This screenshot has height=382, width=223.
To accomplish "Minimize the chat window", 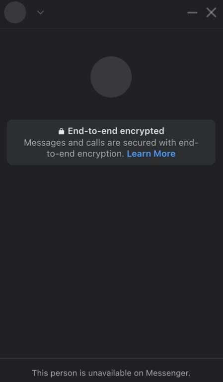I will coord(192,12).
